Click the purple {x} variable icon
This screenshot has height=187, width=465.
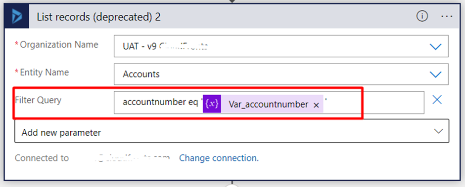[x=212, y=104]
